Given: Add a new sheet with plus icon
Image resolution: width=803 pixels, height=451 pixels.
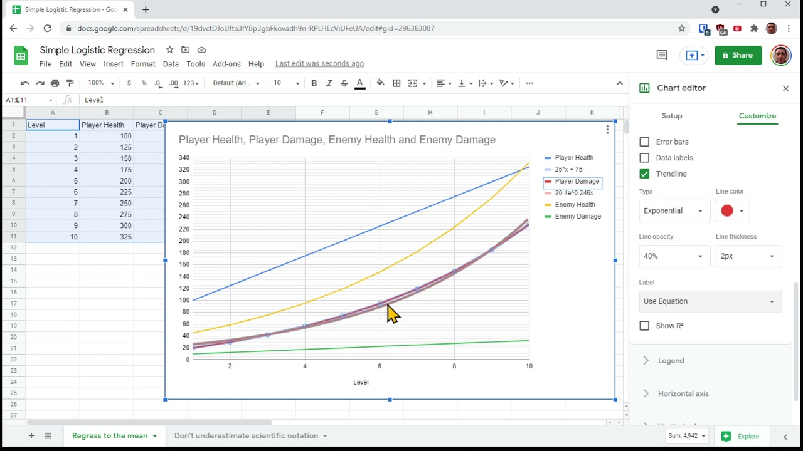Looking at the screenshot, I should (31, 435).
